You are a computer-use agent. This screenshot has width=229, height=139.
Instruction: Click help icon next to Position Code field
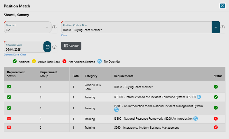(223, 27)
